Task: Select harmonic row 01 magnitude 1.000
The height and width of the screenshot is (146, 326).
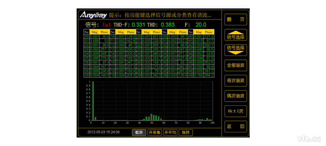Action: click(x=94, y=41)
